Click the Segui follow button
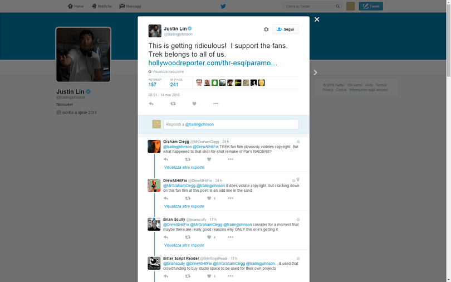451x282 pixels. [285, 30]
